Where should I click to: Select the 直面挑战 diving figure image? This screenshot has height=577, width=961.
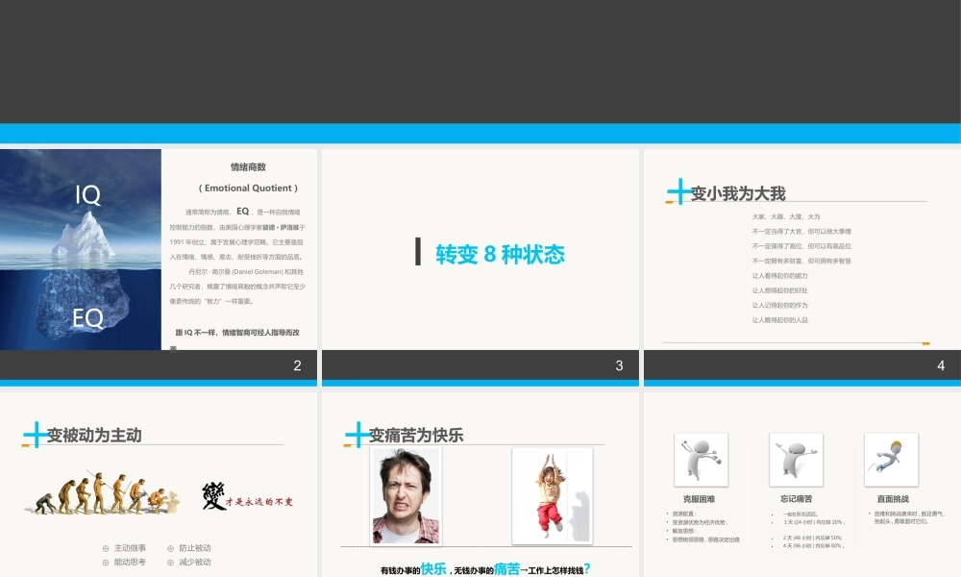coord(890,460)
